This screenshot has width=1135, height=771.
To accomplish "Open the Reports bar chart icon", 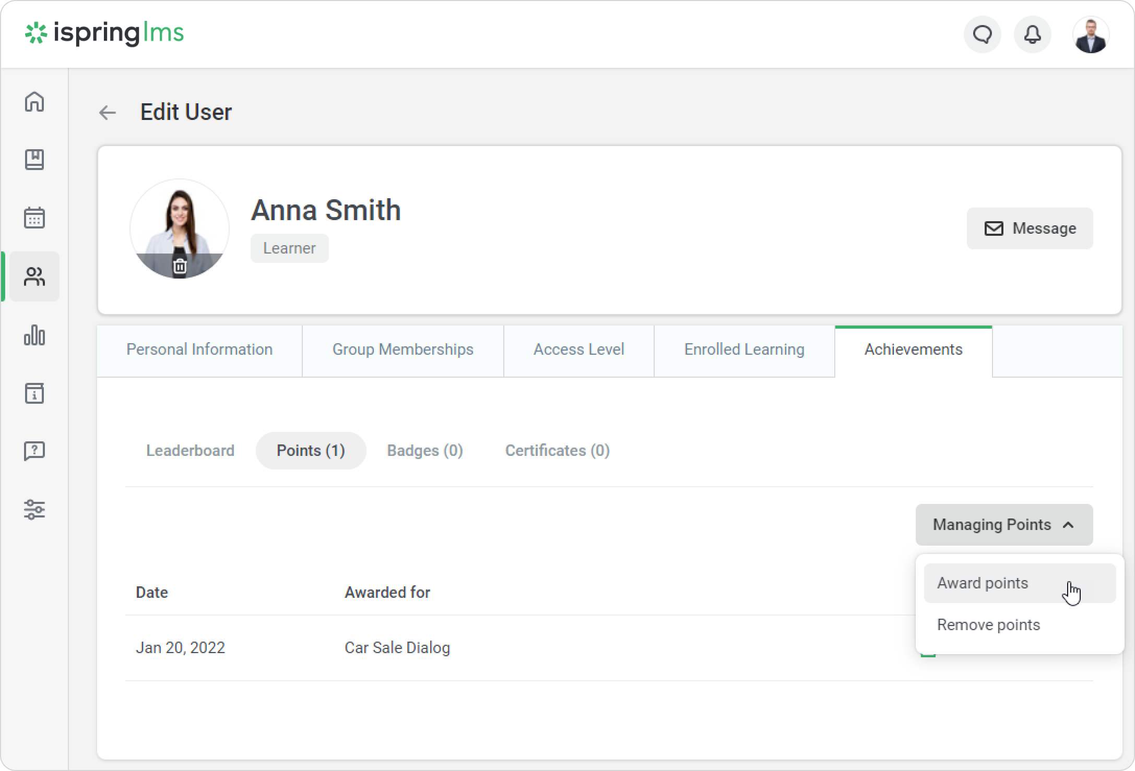I will pos(34,335).
